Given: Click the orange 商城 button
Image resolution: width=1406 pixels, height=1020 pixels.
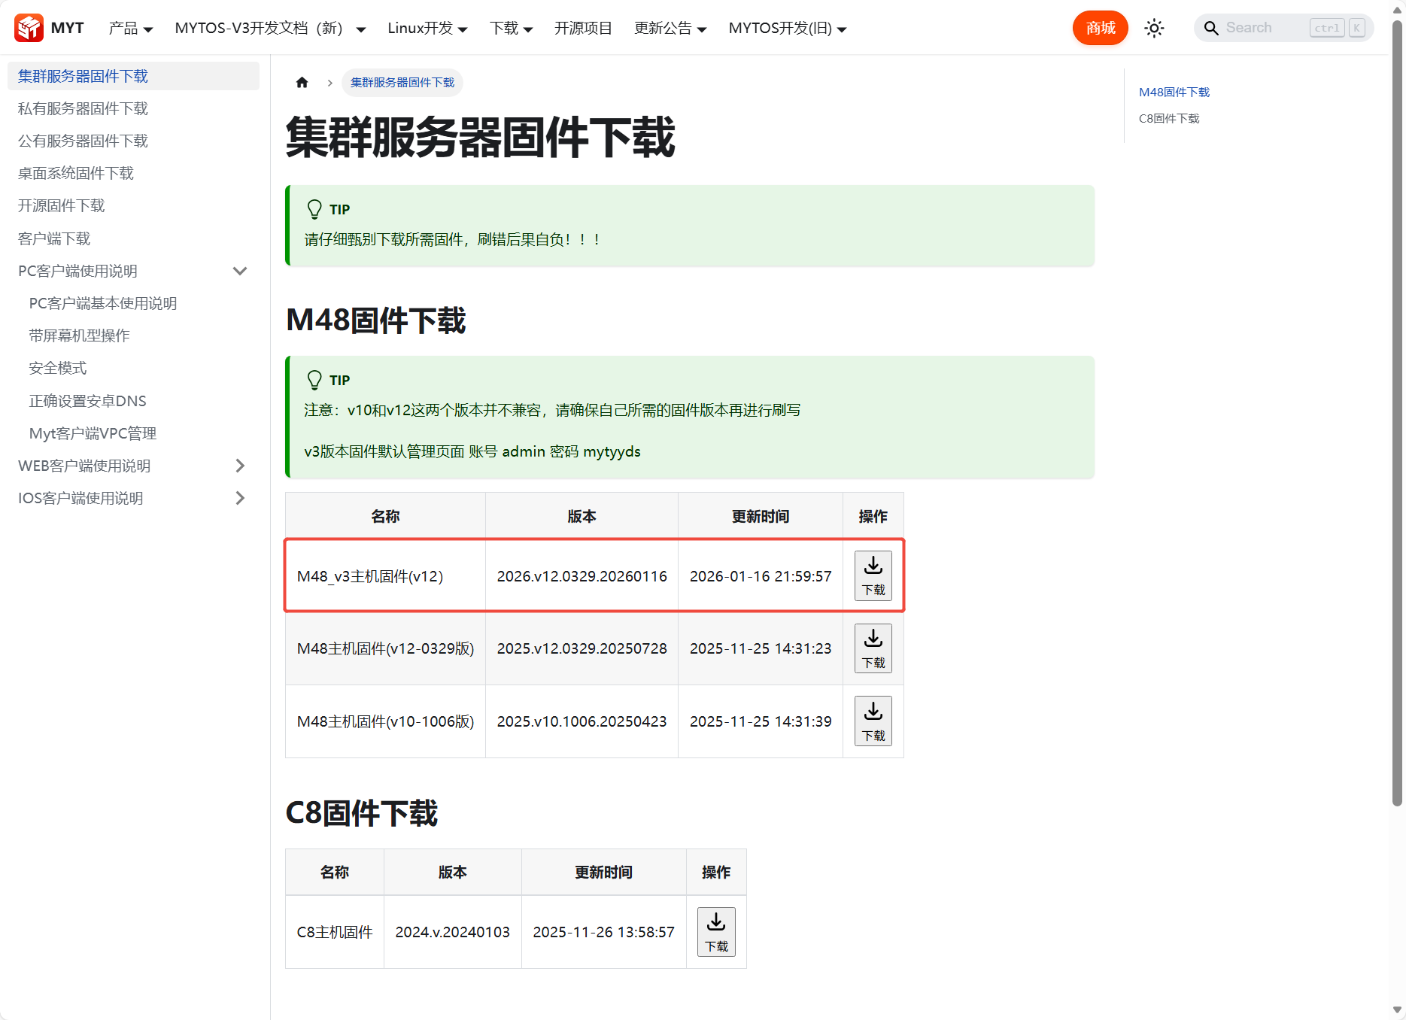Looking at the screenshot, I should point(1100,29).
